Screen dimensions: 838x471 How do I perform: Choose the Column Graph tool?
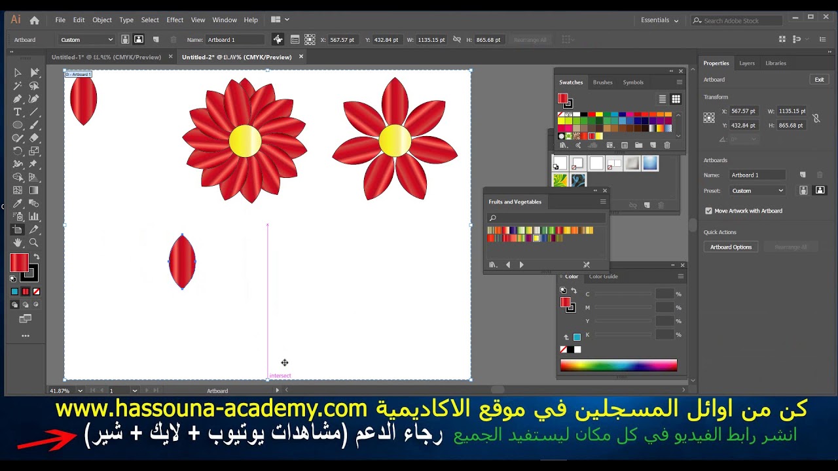coord(34,217)
